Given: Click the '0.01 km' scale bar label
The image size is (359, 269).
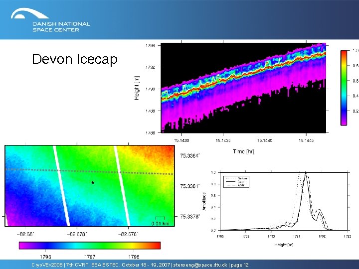Looking at the screenshot, I should pos(160,223).
